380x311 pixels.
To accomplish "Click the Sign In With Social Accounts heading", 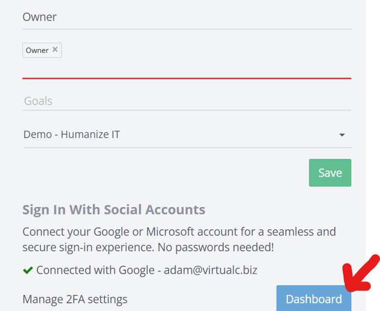I will (114, 210).
